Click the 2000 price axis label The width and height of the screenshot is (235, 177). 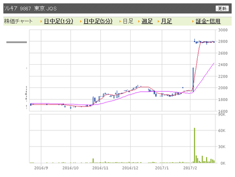(x=223, y=88)
